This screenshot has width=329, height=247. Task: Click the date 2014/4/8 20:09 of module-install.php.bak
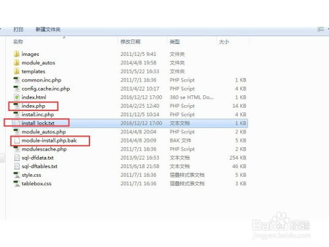pyautogui.click(x=138, y=141)
